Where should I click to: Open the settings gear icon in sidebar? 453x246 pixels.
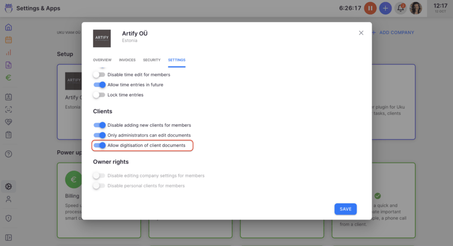pos(8,186)
